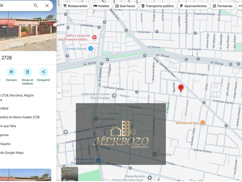Click the red location pin marker
This screenshot has height=182, width=242.
tap(181, 88)
